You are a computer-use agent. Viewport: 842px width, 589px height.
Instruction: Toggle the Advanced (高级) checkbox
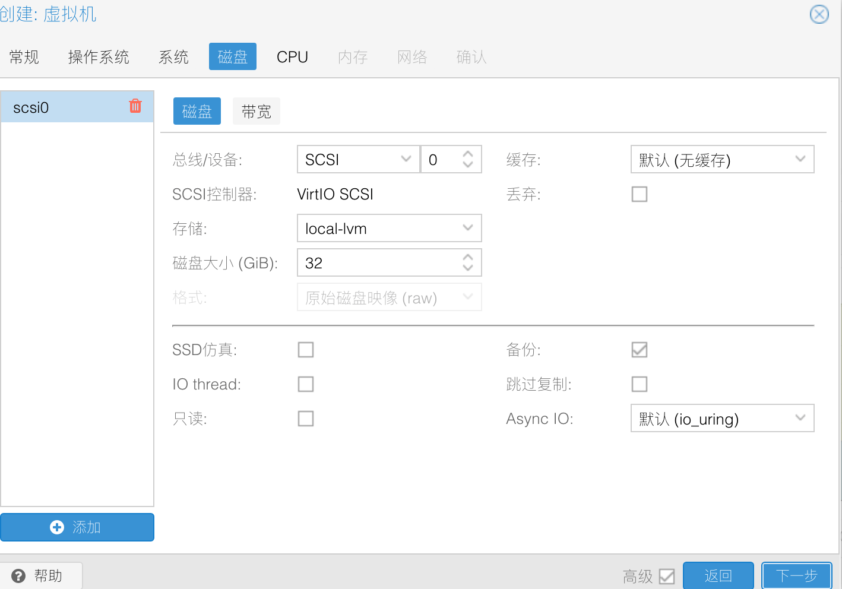tap(667, 577)
